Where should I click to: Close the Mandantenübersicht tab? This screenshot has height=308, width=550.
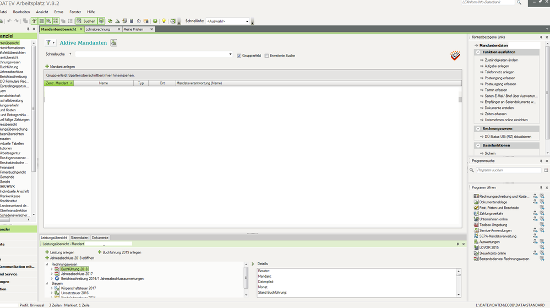[x=81, y=30]
